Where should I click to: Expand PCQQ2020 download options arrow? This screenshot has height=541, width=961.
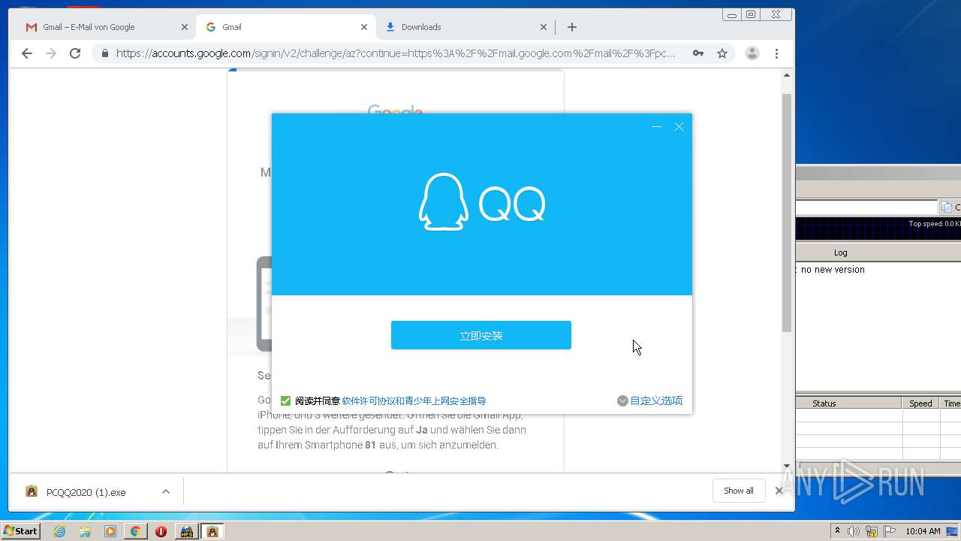click(x=166, y=492)
